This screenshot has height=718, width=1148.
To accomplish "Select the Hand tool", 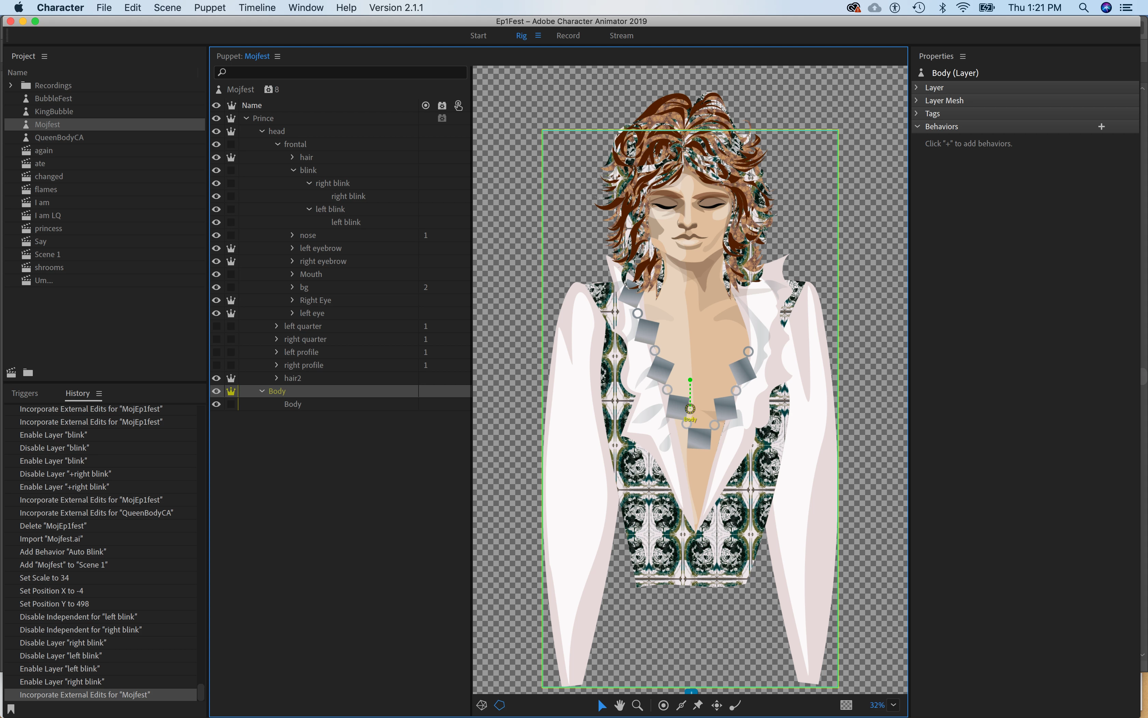I will 619,705.
